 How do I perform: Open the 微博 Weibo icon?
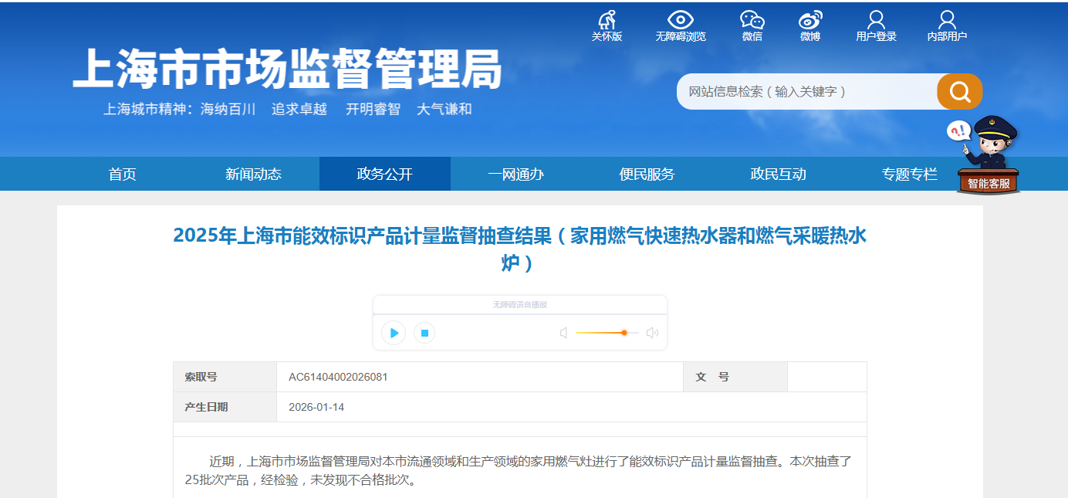809,21
